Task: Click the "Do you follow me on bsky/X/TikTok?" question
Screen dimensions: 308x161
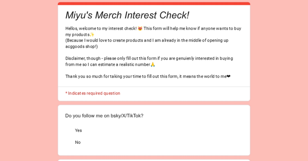Action: coord(104,116)
